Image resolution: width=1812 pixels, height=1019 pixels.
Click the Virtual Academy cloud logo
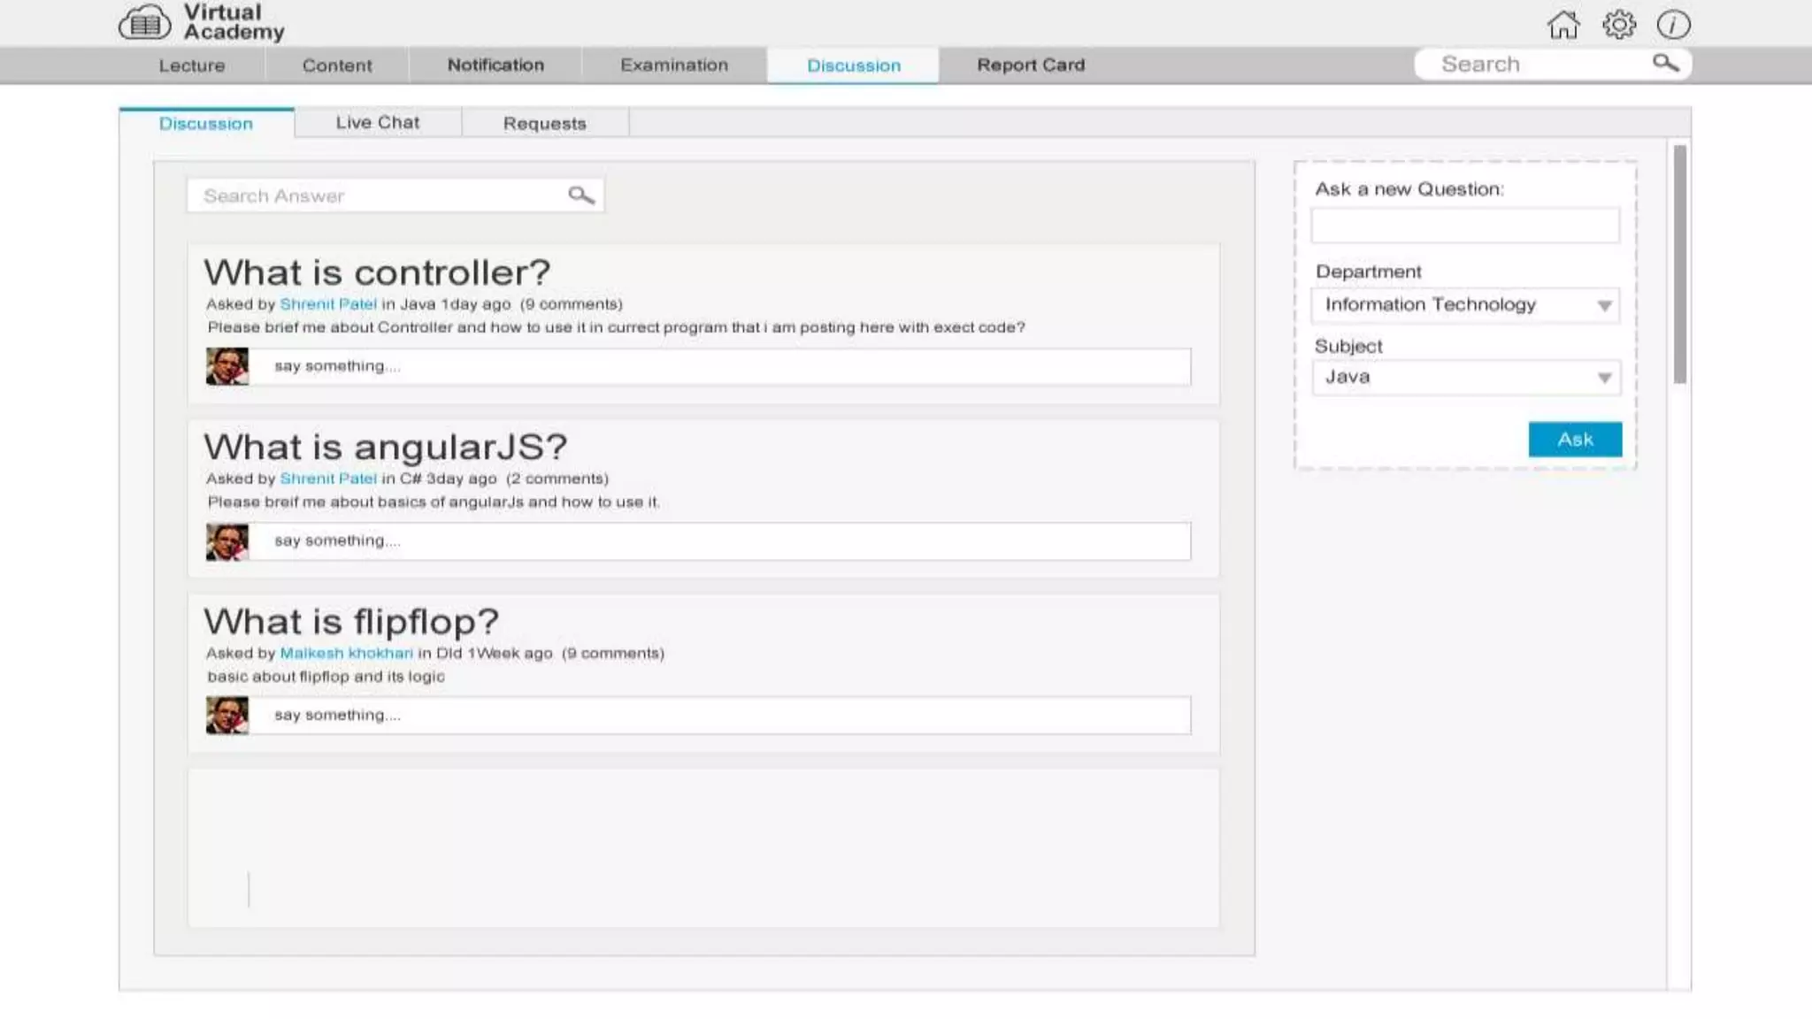coord(144,24)
